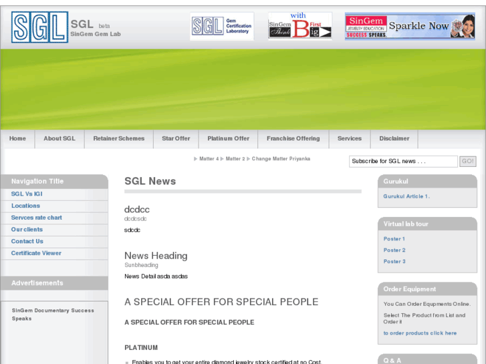Viewport: 486px width, 364px height.
Task: Click SinGem Documentary Success Speaks text
Action: [53, 315]
